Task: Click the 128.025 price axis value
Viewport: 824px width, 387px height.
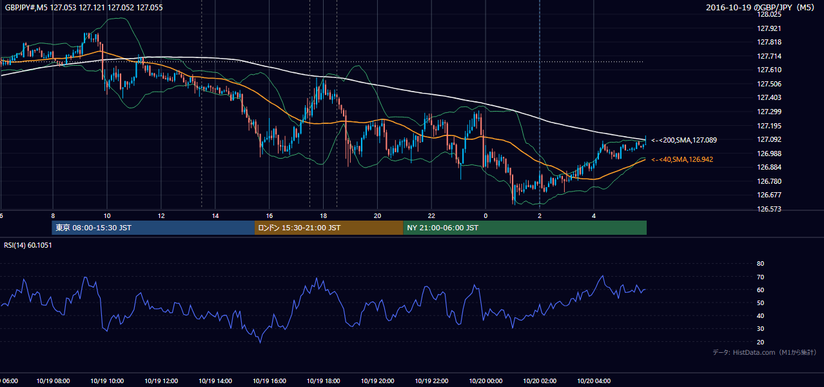Action: [x=769, y=14]
